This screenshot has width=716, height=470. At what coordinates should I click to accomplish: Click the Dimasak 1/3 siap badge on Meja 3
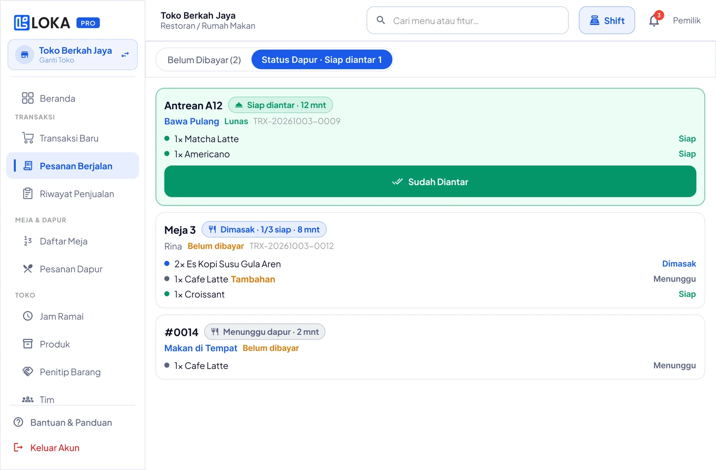click(264, 229)
